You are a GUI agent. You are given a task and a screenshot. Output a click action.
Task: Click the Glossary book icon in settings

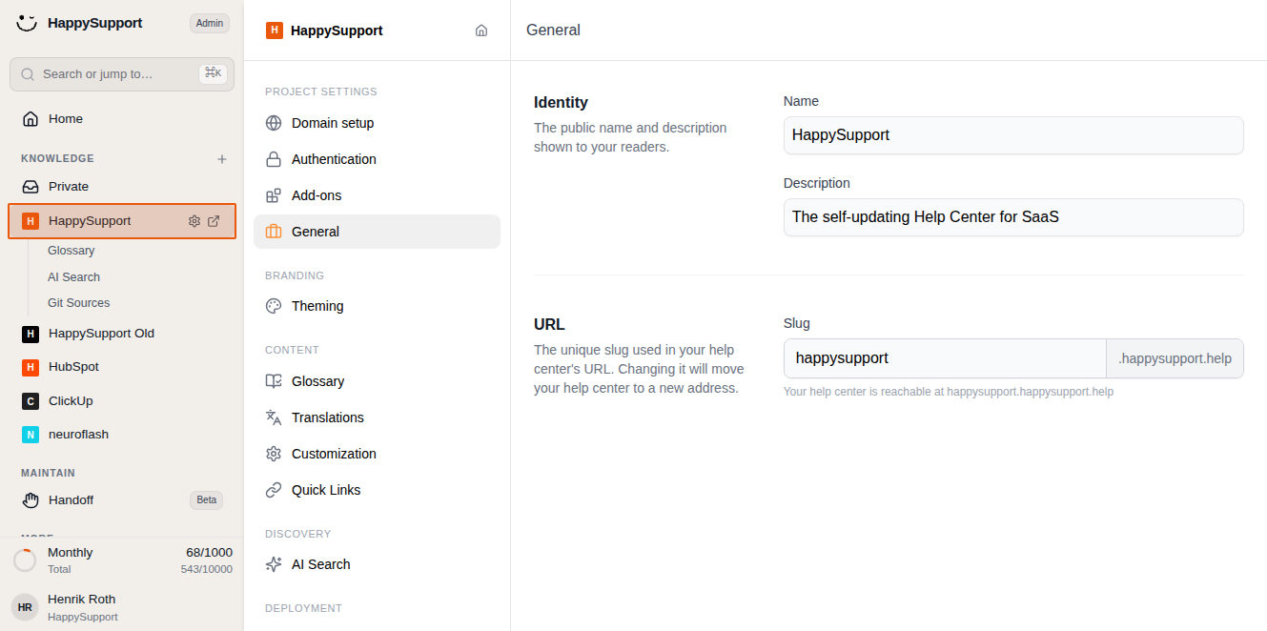coord(274,381)
